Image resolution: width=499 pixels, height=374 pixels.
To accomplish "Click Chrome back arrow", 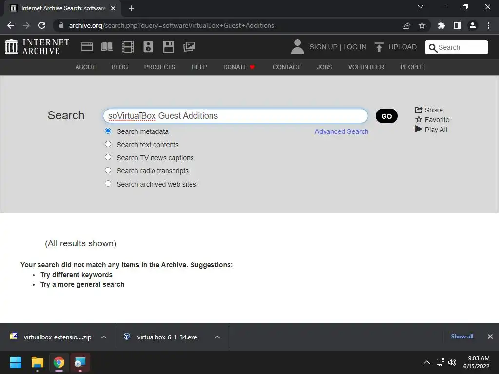I will pos(11,25).
